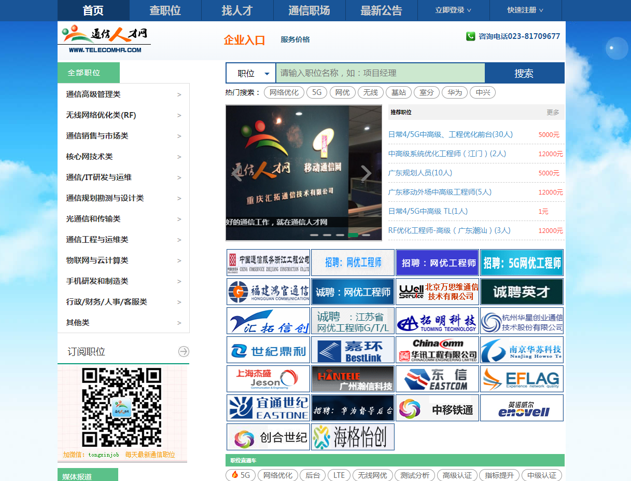Expand the 无线网络优化类(RF) category

click(123, 115)
